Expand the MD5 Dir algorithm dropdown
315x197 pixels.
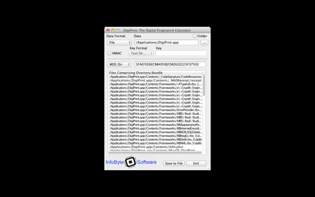(x=119, y=64)
